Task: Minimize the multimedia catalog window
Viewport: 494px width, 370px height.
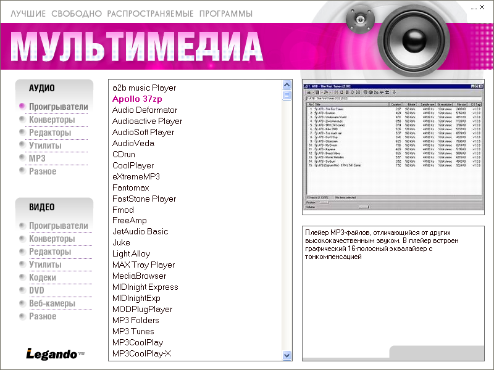Action: click(x=474, y=7)
